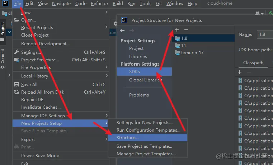273x165 pixels.
Task: Click the back arrow in Project Structure
Action: click(x=122, y=31)
